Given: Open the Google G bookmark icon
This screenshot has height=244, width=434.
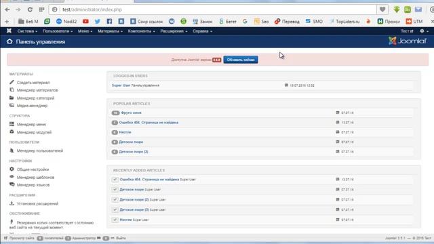Looking at the screenshot, I should (245, 21).
